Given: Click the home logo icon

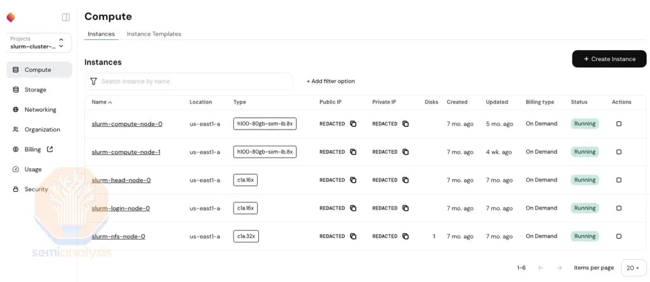Looking at the screenshot, I should pos(11,18).
